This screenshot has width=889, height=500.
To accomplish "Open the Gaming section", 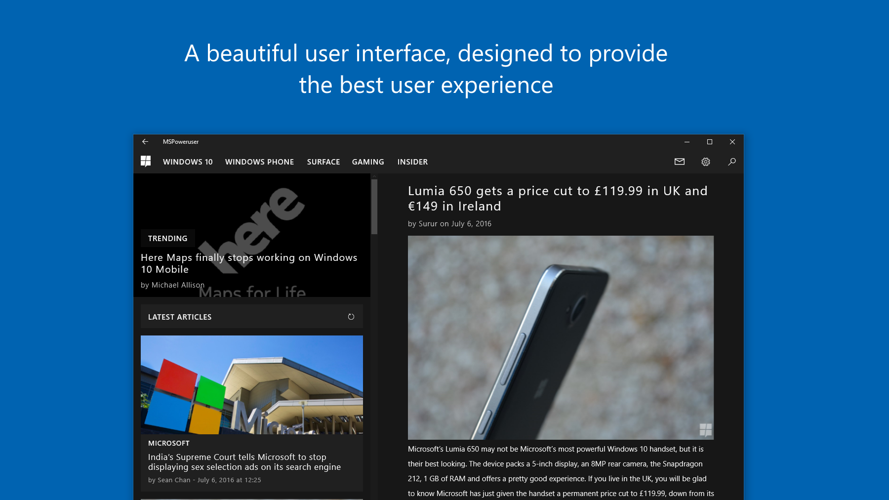I will (368, 162).
